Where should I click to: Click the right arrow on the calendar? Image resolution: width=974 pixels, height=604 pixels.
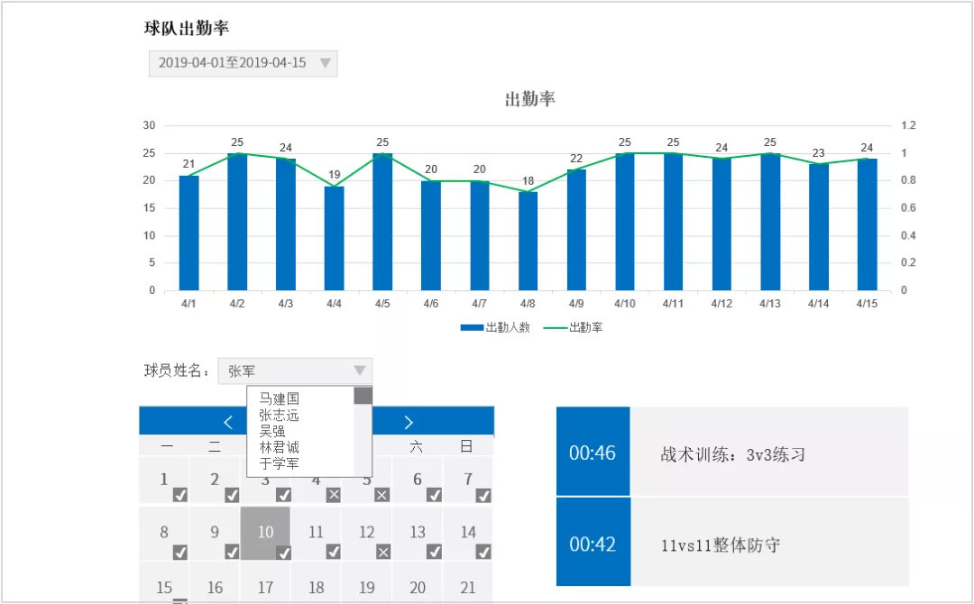pyautogui.click(x=409, y=421)
